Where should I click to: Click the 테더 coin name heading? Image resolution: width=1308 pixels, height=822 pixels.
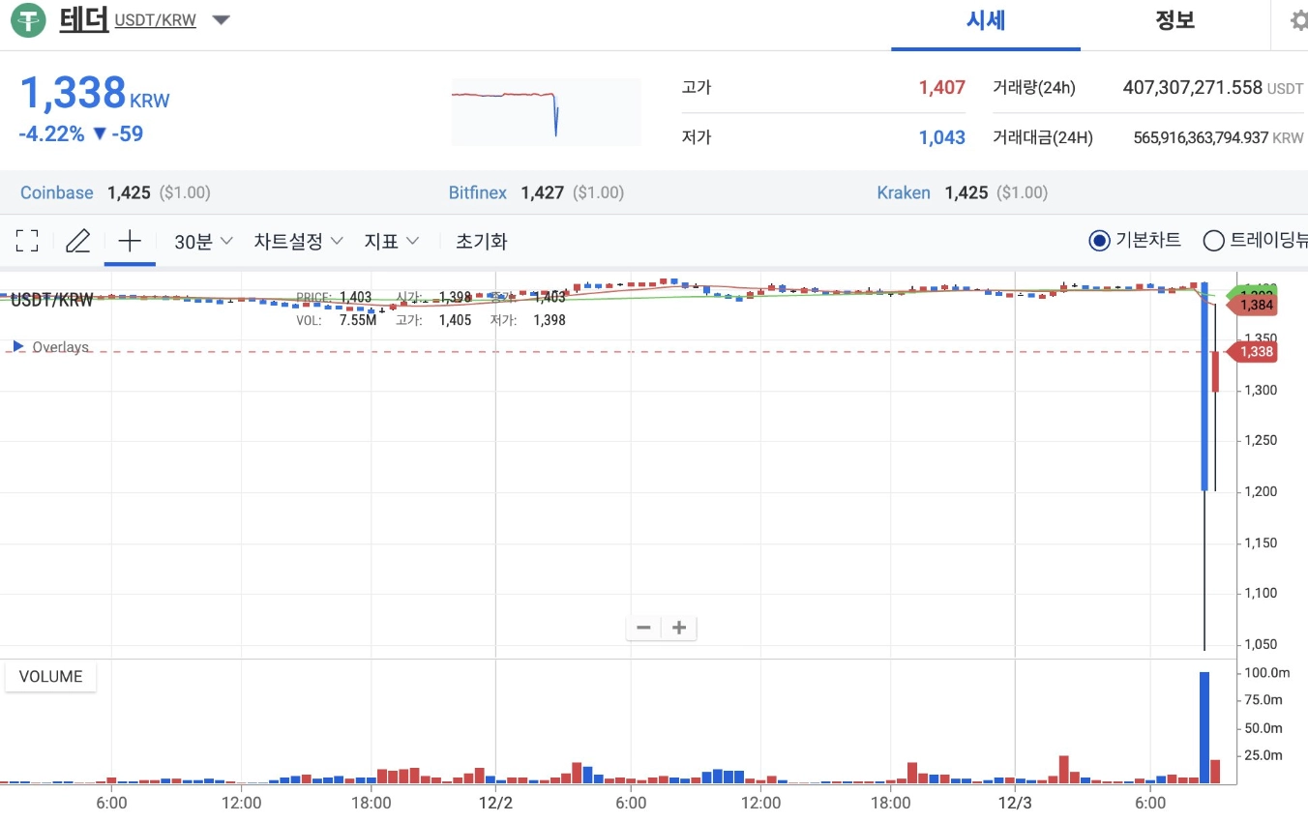pyautogui.click(x=83, y=19)
